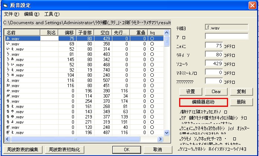Viewport: 259px width, 156px height.
Task: Select the あ.wav row
Action: (x=84, y=39)
